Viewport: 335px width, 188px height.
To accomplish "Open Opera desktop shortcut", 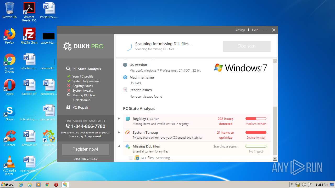I will click(x=9, y=87).
